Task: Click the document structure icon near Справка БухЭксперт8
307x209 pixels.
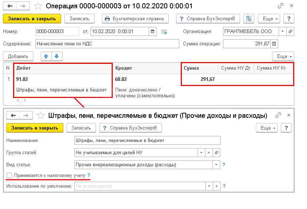Action: [249, 19]
